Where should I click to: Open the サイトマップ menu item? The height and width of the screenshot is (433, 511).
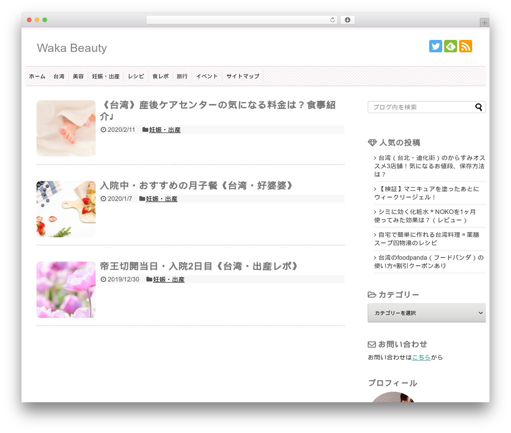243,76
